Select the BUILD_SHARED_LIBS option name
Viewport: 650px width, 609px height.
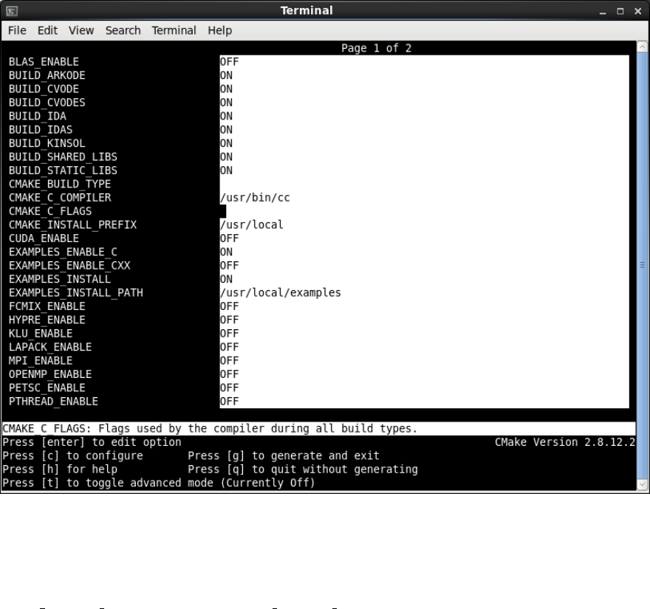tap(63, 157)
